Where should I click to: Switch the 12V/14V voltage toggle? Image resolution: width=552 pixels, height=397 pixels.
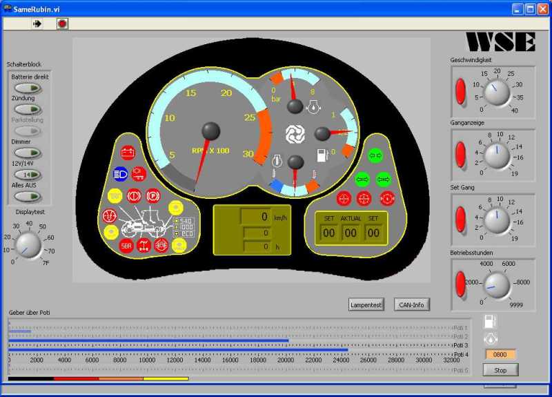[28, 175]
